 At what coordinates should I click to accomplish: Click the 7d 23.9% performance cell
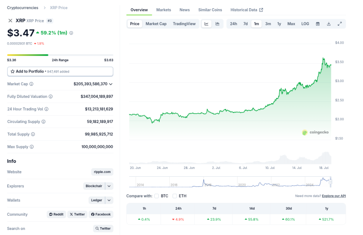(x=214, y=219)
